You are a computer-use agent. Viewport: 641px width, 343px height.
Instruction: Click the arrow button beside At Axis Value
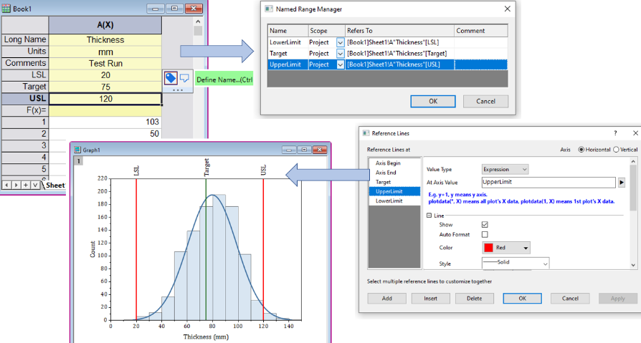point(622,183)
